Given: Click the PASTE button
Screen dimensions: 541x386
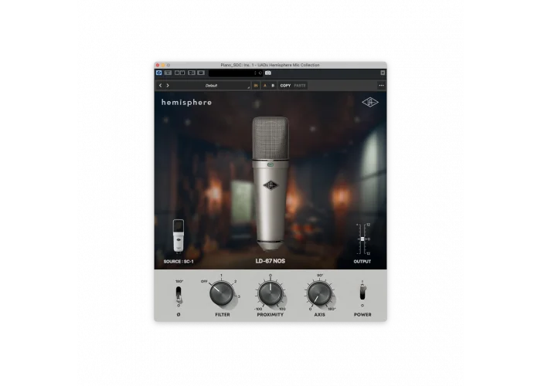Looking at the screenshot, I should click(x=300, y=86).
